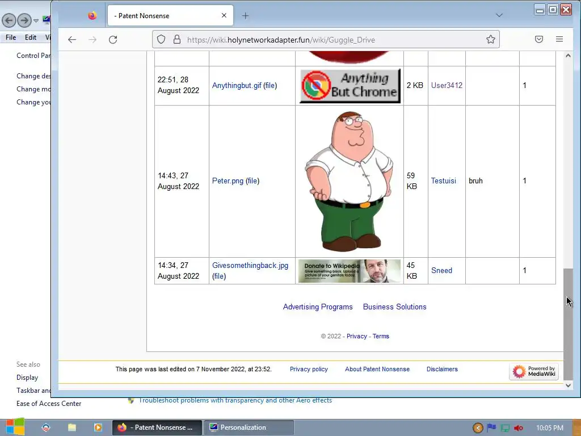This screenshot has width=581, height=436.
Task: Open Testuisi user page
Action: [x=443, y=181]
